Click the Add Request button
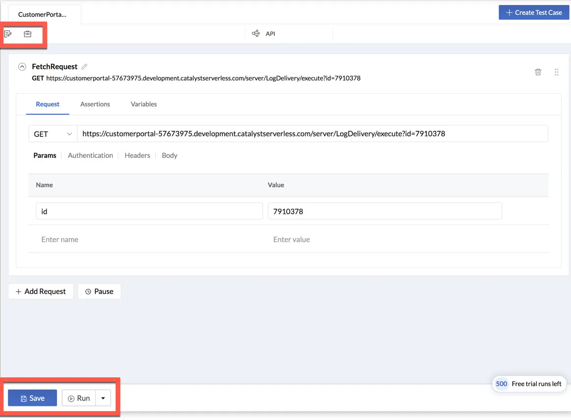The image size is (571, 420). pyautogui.click(x=41, y=292)
